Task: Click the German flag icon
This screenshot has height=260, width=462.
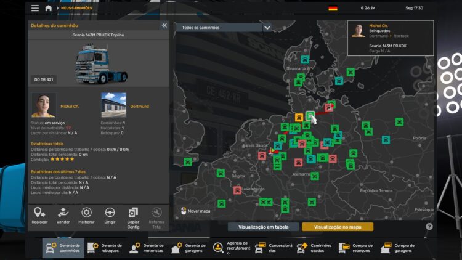Action: pyautogui.click(x=333, y=8)
